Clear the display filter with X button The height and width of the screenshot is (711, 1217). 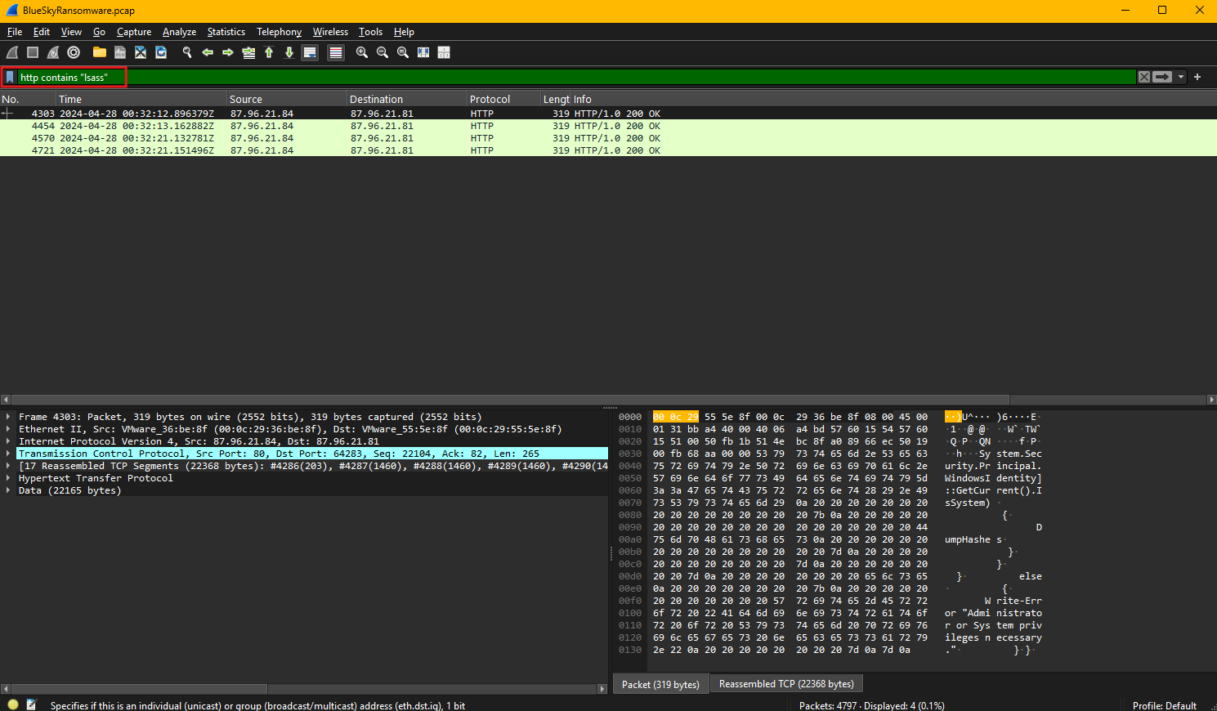[x=1144, y=77]
